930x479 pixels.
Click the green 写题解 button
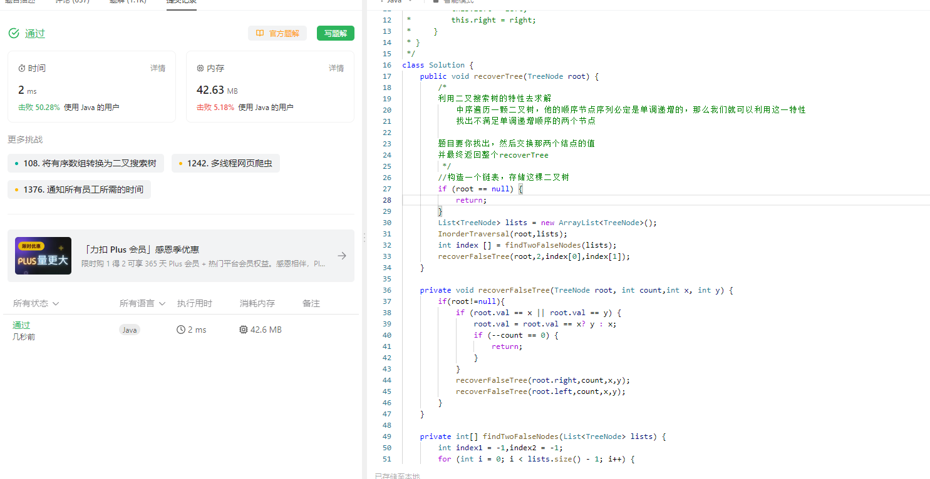(336, 33)
